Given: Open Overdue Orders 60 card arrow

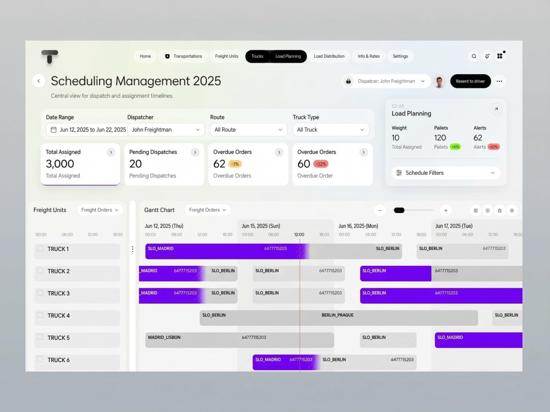Looking at the screenshot, I should 364,152.
